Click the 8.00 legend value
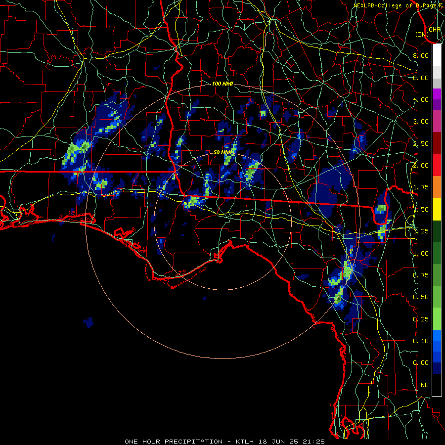The height and width of the screenshot is (445, 445). [x=421, y=55]
